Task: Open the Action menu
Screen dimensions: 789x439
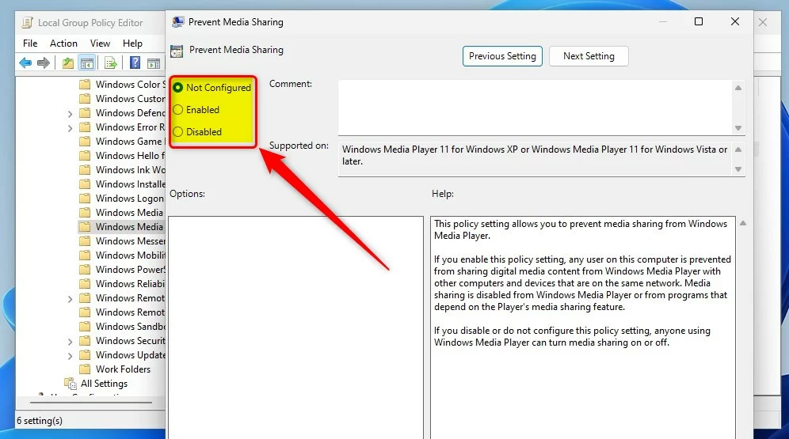Action: point(63,44)
